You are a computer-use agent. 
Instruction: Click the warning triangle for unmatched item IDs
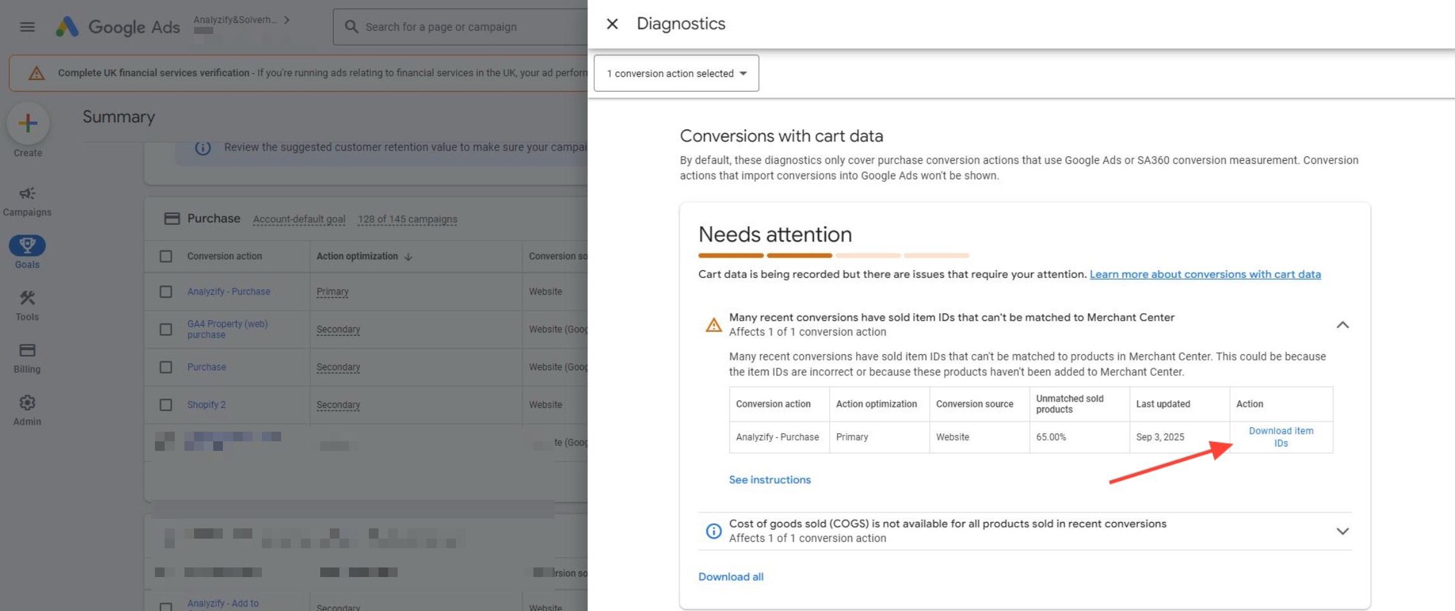pos(713,325)
